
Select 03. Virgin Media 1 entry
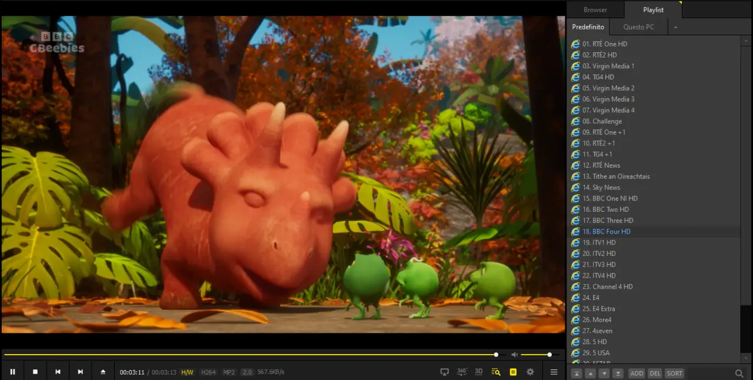(x=654, y=66)
